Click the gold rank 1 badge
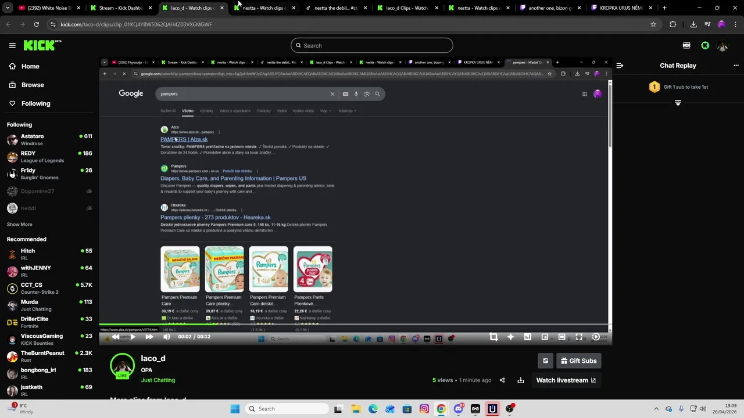The height and width of the screenshot is (418, 744). coord(654,87)
